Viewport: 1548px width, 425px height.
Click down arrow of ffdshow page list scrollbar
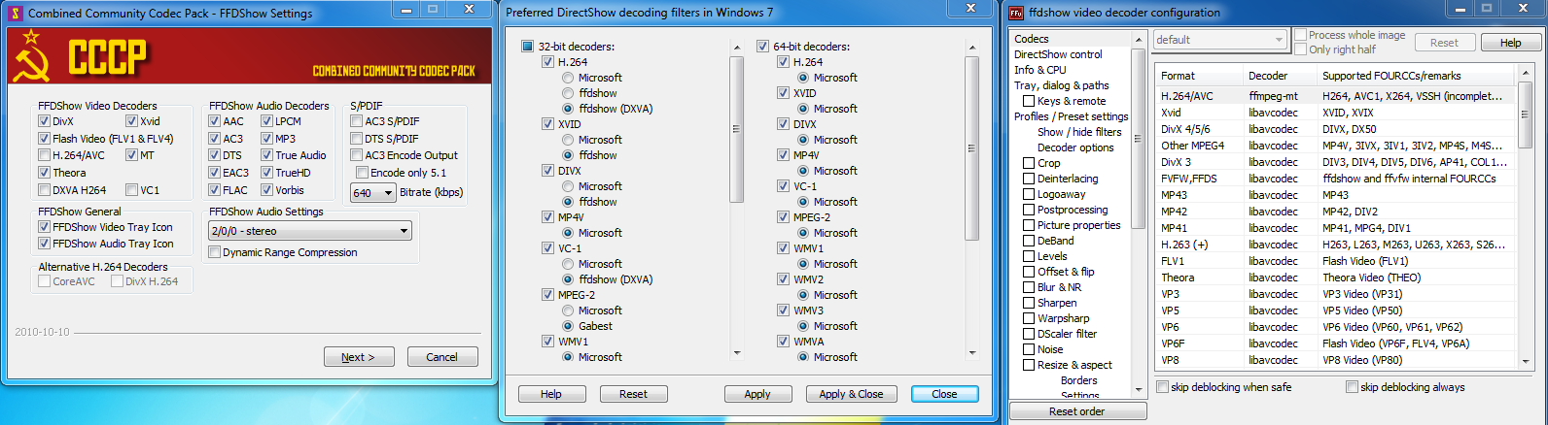click(x=1139, y=390)
